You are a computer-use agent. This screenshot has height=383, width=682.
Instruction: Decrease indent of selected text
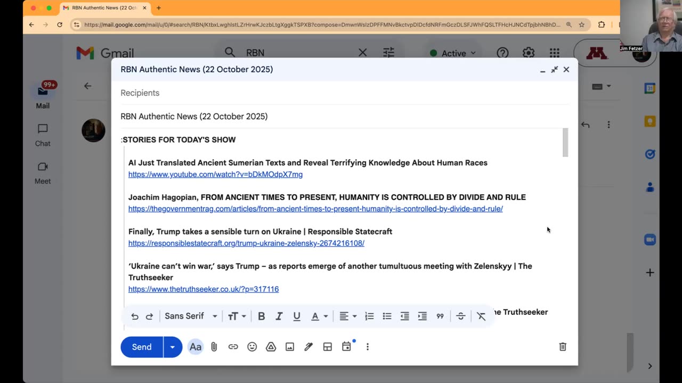(405, 317)
